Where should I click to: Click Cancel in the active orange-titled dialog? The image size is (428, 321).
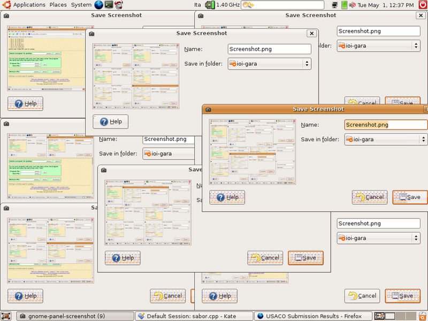[x=370, y=197]
